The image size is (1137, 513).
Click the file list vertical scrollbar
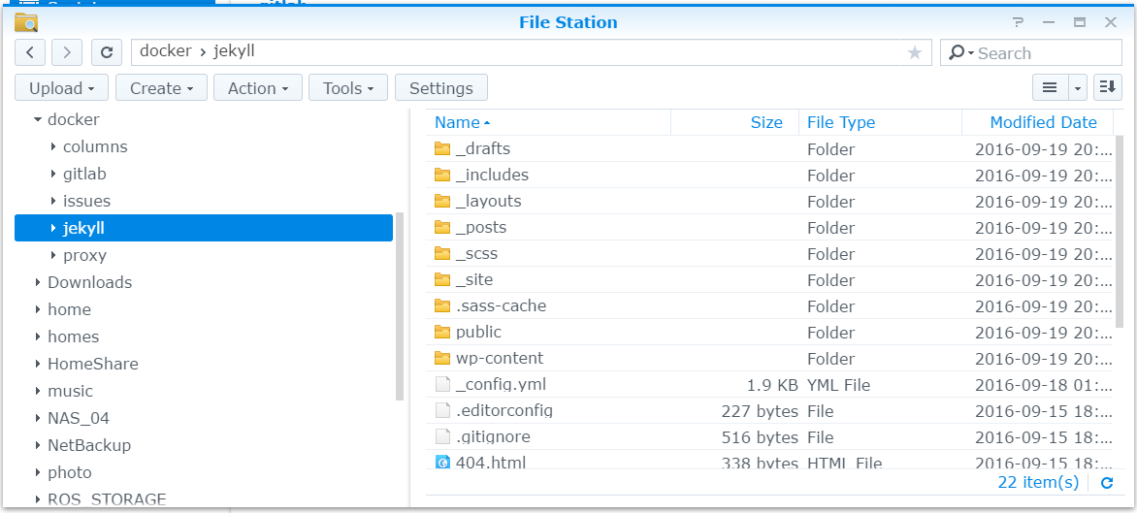(1120, 231)
